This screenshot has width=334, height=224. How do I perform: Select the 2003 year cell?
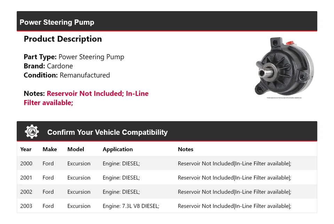26,206
